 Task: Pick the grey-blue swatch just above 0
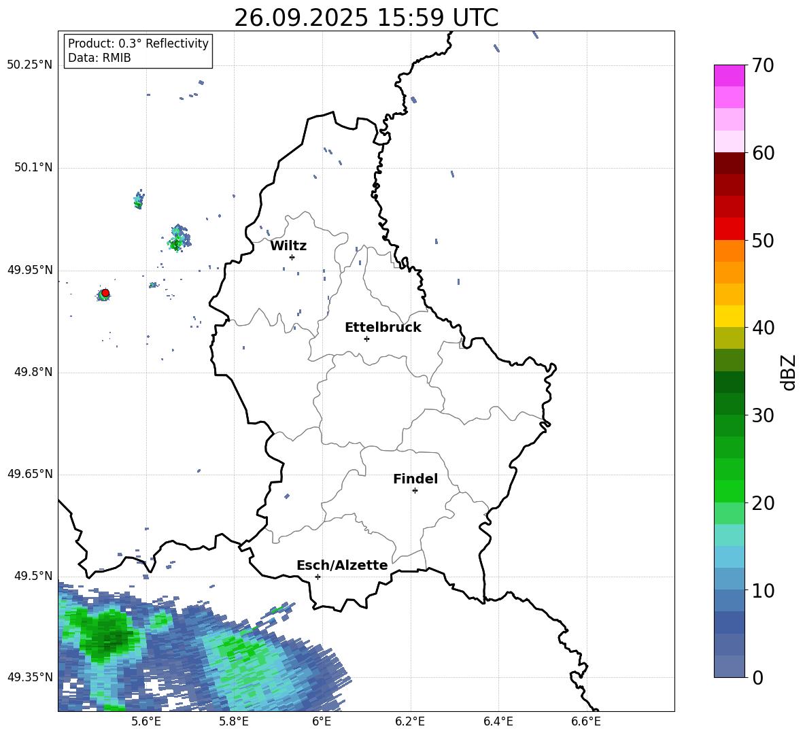point(729,666)
